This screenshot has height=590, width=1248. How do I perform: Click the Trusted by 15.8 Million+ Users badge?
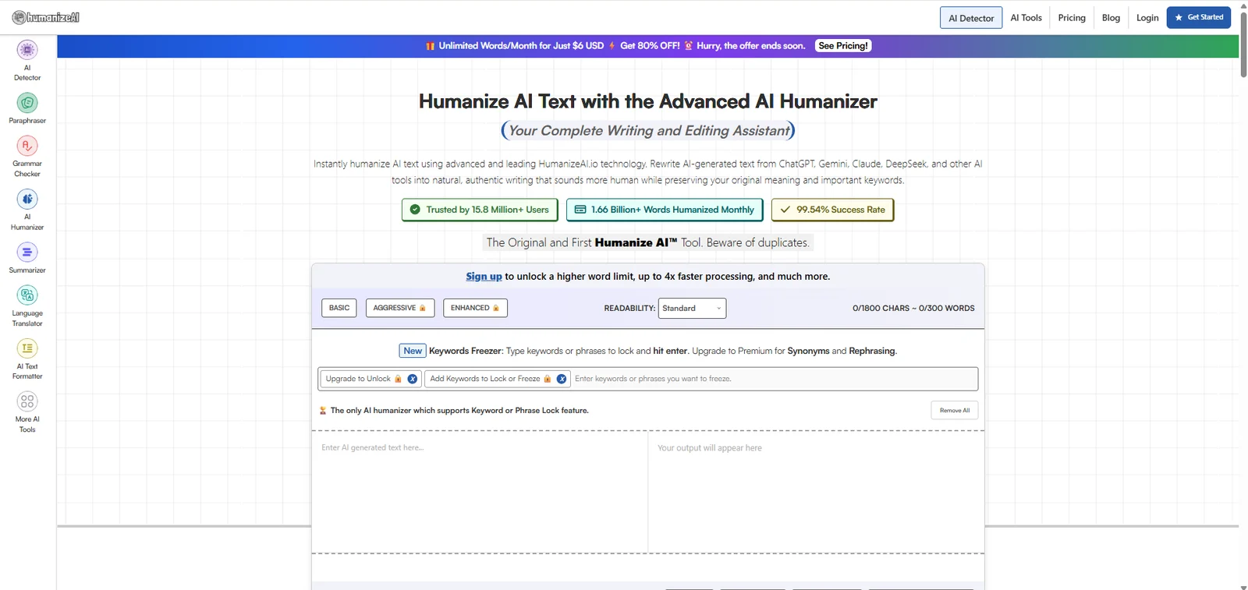[x=480, y=210]
